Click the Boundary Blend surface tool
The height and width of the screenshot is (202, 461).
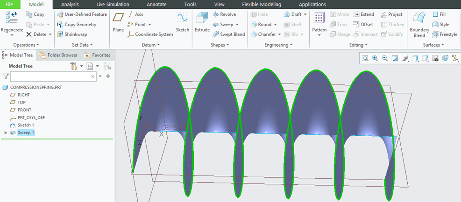(419, 24)
